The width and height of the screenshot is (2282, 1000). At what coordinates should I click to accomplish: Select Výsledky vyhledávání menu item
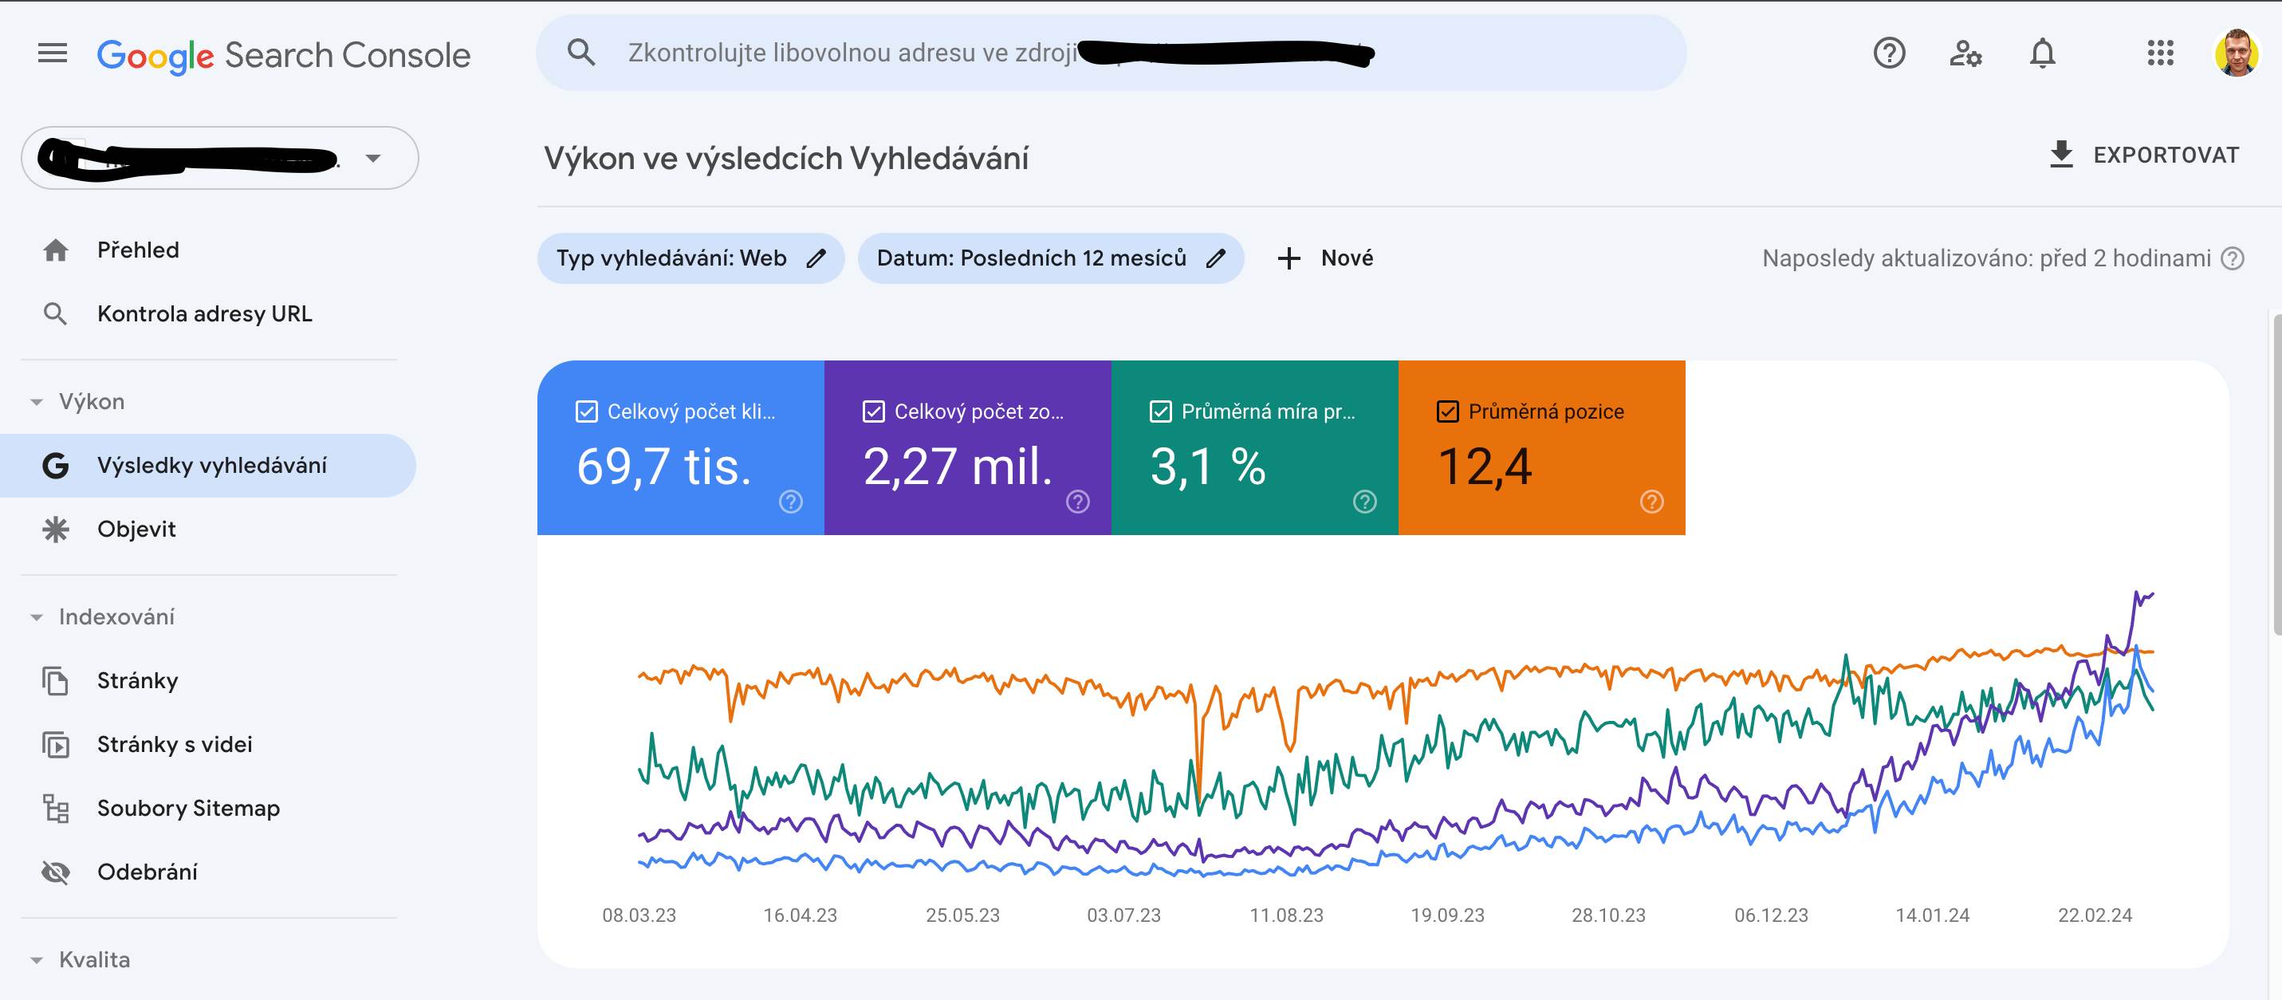[x=207, y=465]
